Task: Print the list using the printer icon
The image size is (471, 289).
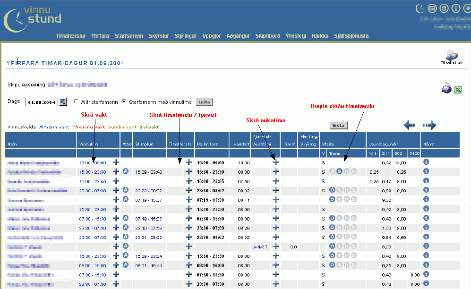Action: point(446,88)
